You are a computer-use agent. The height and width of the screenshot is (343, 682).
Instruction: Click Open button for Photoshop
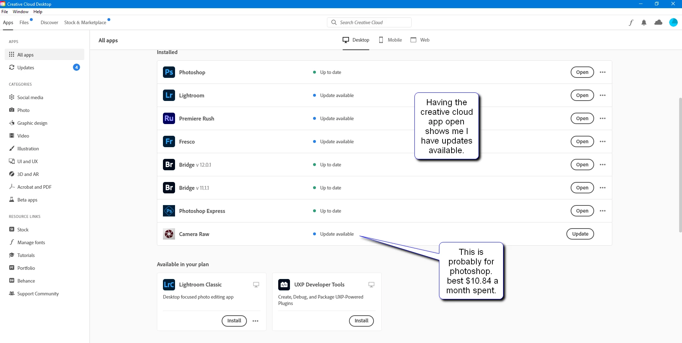pyautogui.click(x=582, y=72)
